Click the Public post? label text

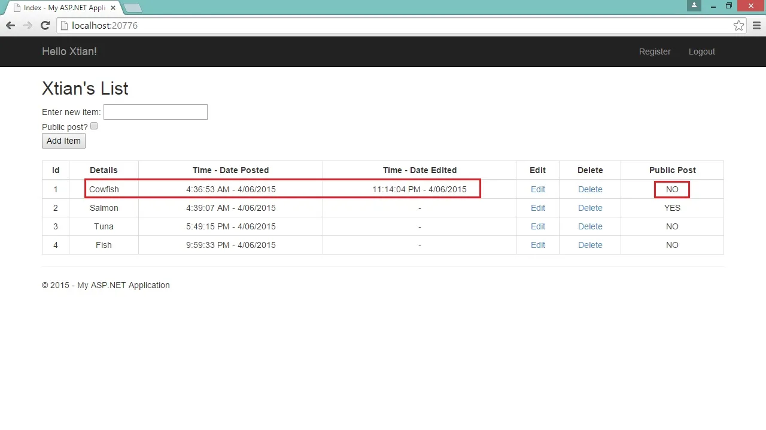tap(65, 127)
